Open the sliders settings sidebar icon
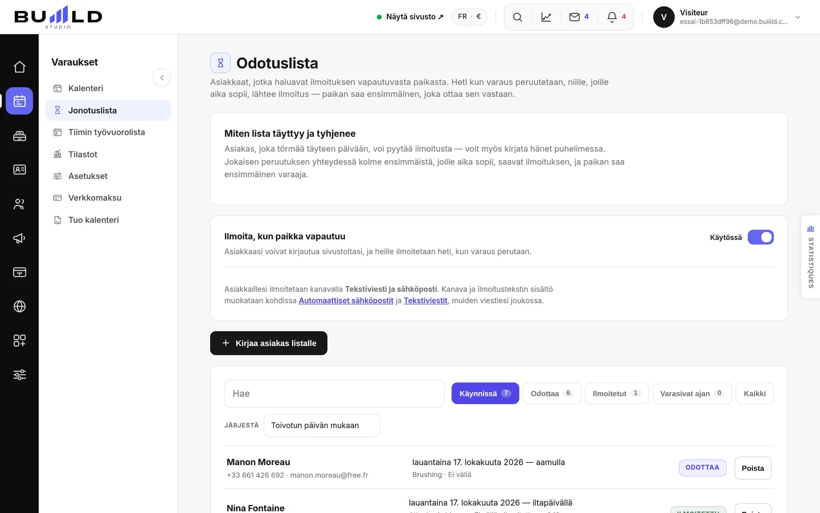This screenshot has width=820, height=513. point(19,375)
